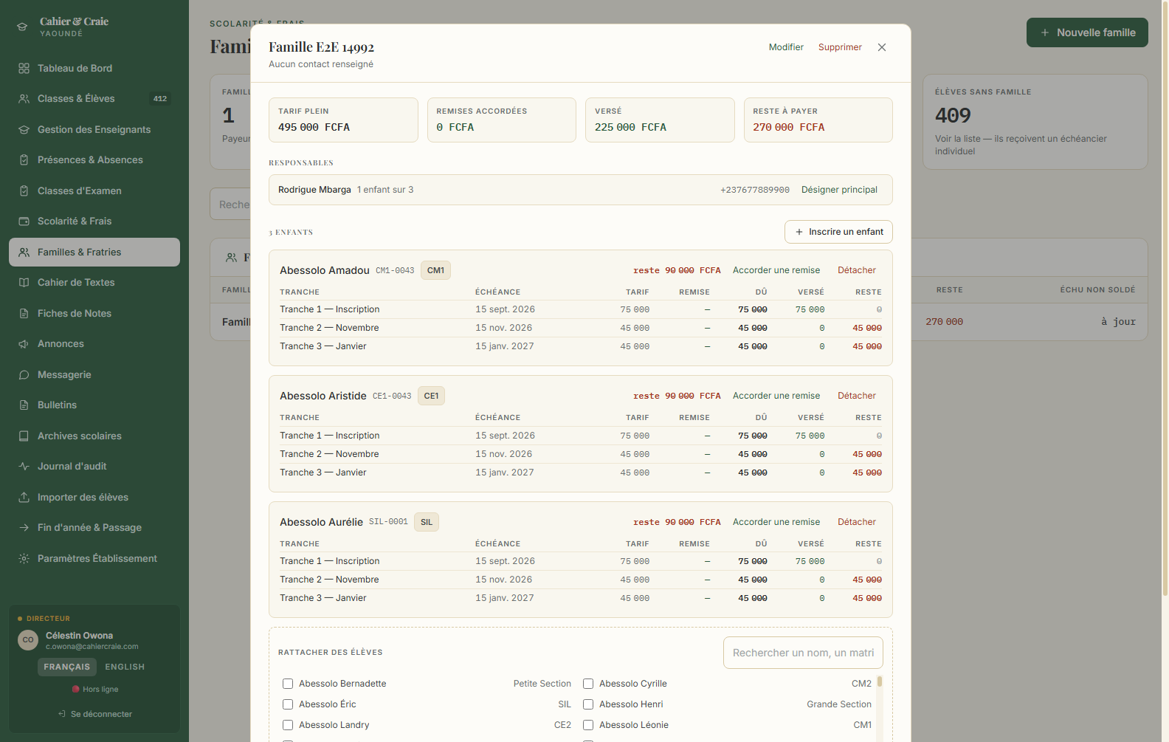This screenshot has height=742, width=1169.
Task: Check the box for Abessolo Bernadette
Action: pos(288,684)
